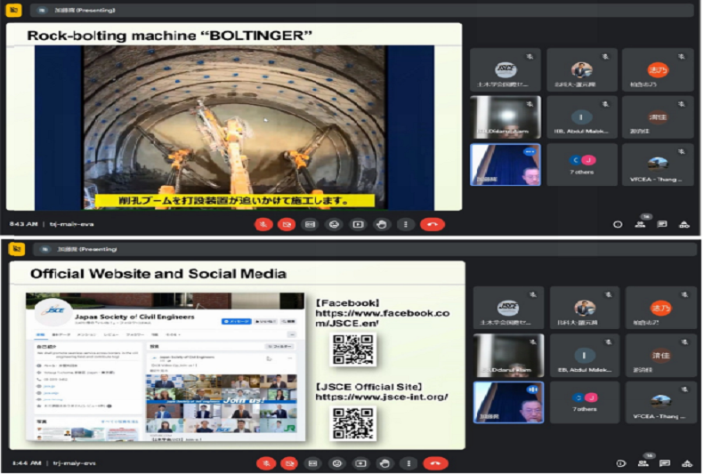Click the facebook.com/JSCE.en URL text
This screenshot has width=712, height=474.
(x=383, y=318)
